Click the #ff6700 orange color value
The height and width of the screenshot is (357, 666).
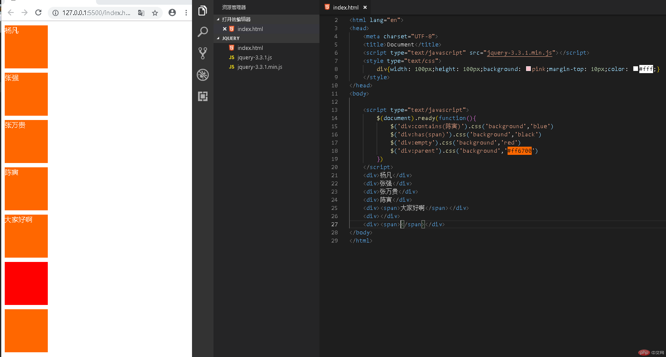pos(520,151)
